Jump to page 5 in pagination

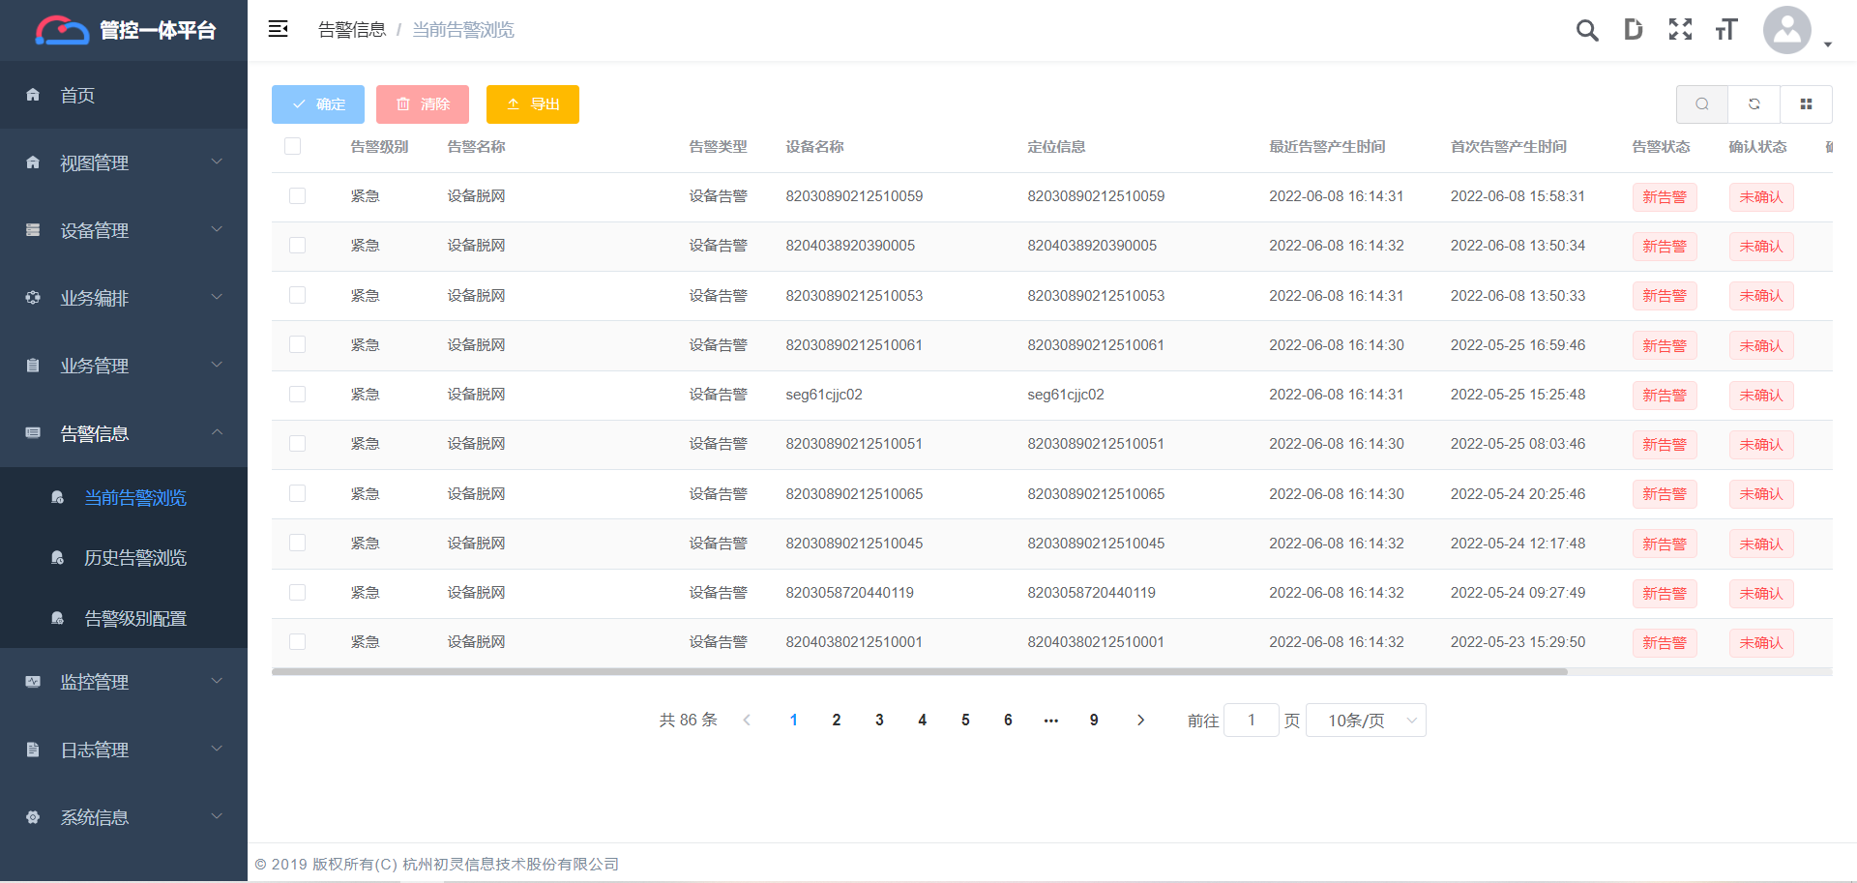tap(964, 720)
